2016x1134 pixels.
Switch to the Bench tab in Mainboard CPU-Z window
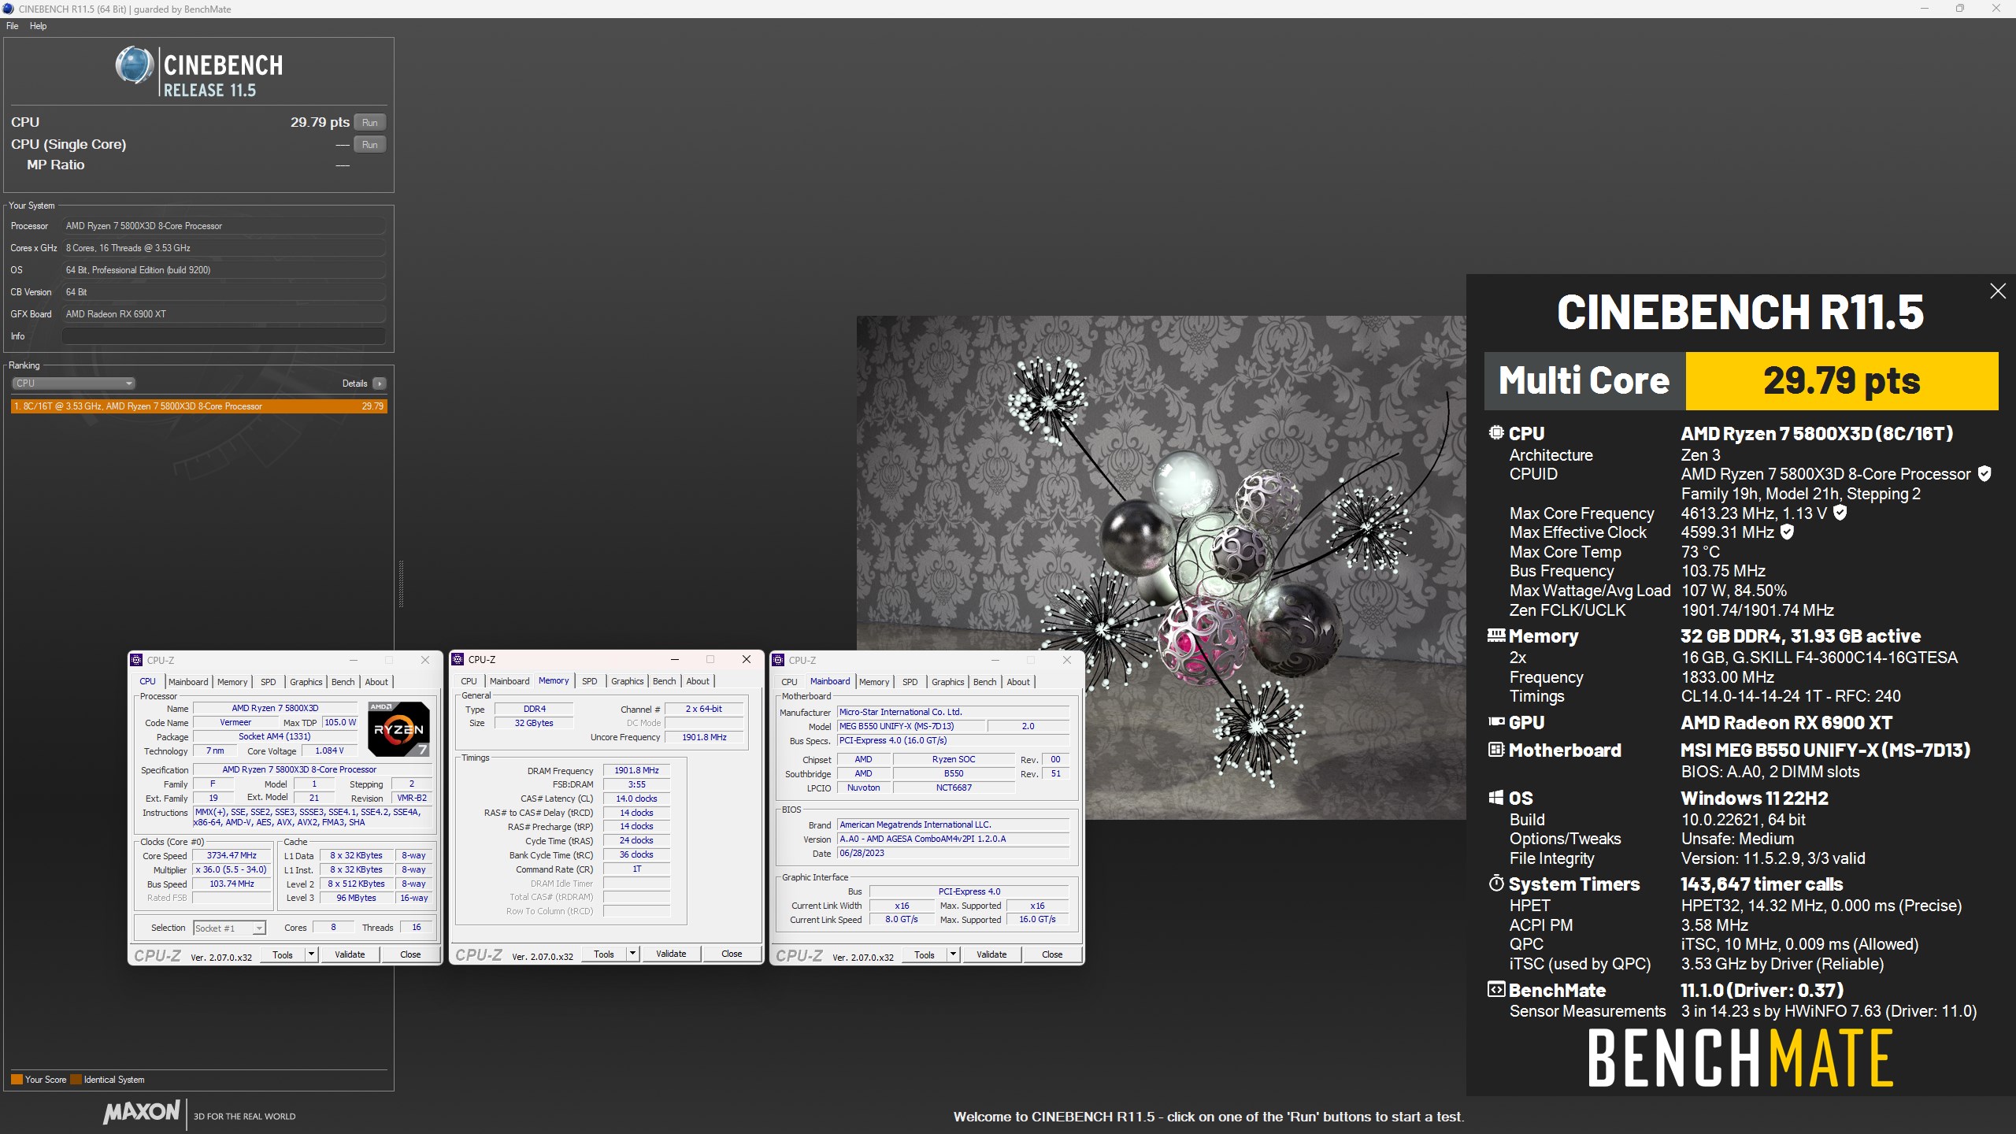(984, 682)
